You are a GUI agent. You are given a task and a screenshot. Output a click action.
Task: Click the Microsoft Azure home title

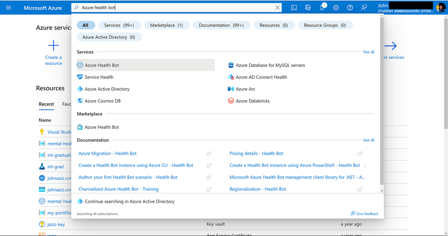[x=43, y=8]
